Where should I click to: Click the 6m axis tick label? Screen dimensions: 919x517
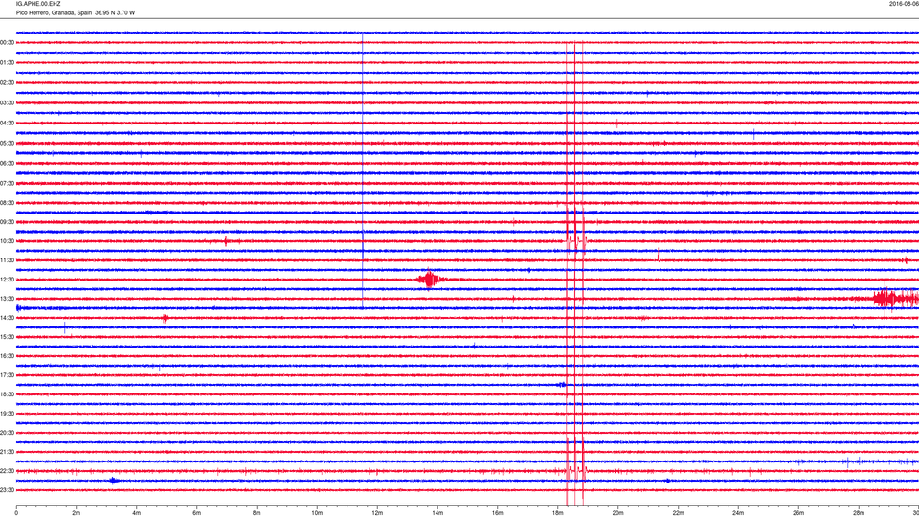click(x=197, y=513)
